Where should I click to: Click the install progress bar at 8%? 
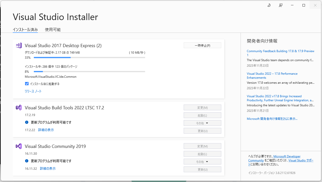(89, 71)
